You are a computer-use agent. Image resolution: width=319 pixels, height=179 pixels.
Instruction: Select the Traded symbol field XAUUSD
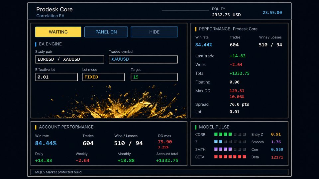[x=143, y=59]
